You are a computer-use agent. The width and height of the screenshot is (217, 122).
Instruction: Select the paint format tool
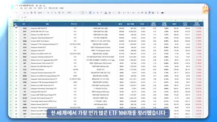35,13
